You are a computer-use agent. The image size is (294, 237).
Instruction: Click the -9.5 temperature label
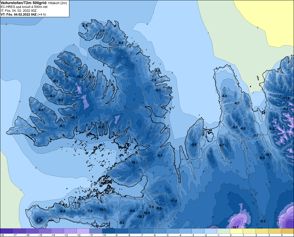tap(262, 158)
